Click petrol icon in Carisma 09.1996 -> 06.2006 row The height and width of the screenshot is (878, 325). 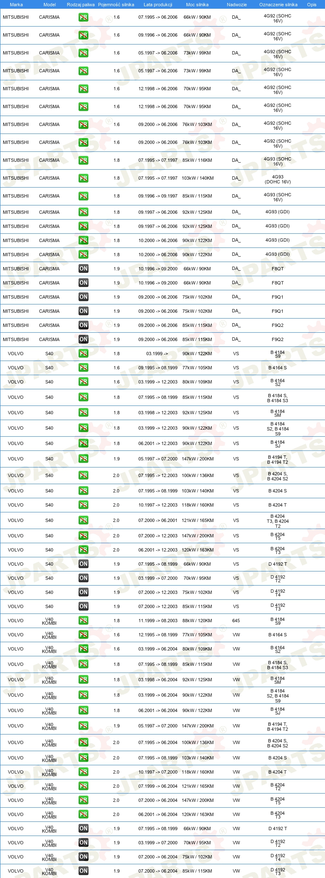pos(83,35)
